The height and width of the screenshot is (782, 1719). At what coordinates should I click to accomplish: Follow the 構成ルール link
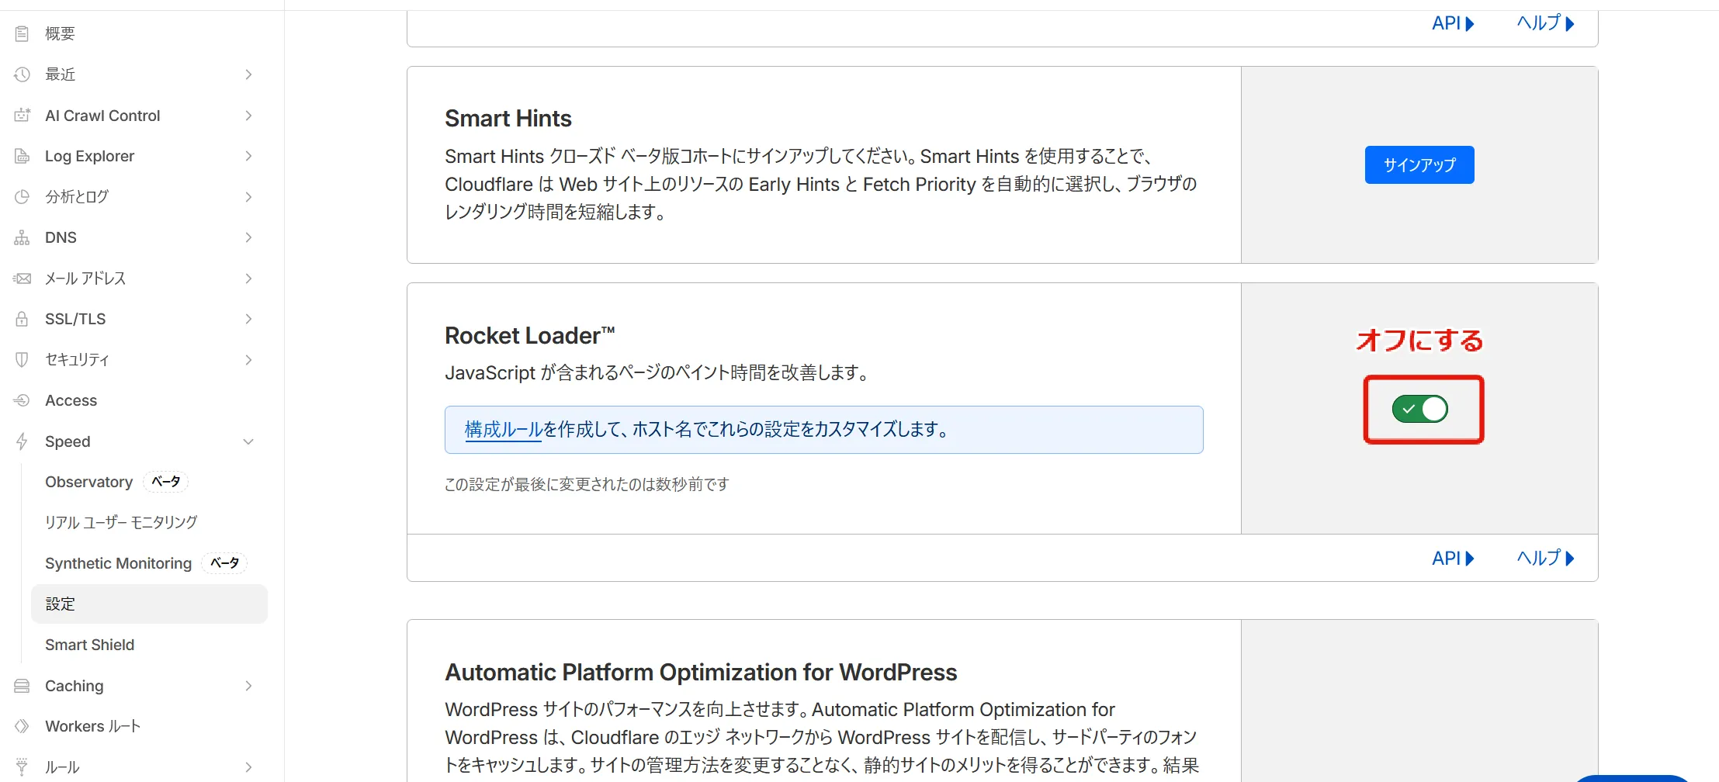pos(503,429)
